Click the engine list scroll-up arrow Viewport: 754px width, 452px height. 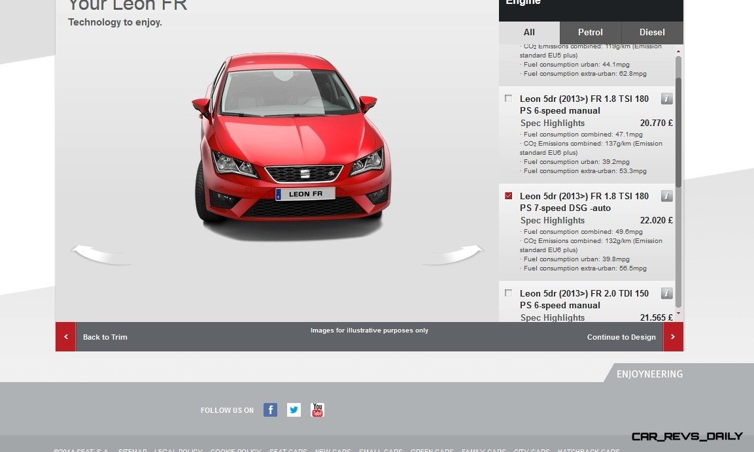[679, 51]
